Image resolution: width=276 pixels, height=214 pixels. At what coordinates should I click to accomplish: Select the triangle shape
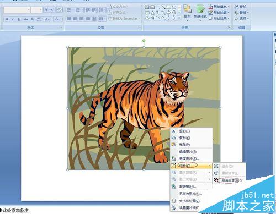[x=152, y=13]
